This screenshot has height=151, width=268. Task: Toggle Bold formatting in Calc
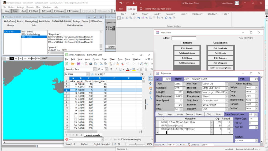coord(111,69)
